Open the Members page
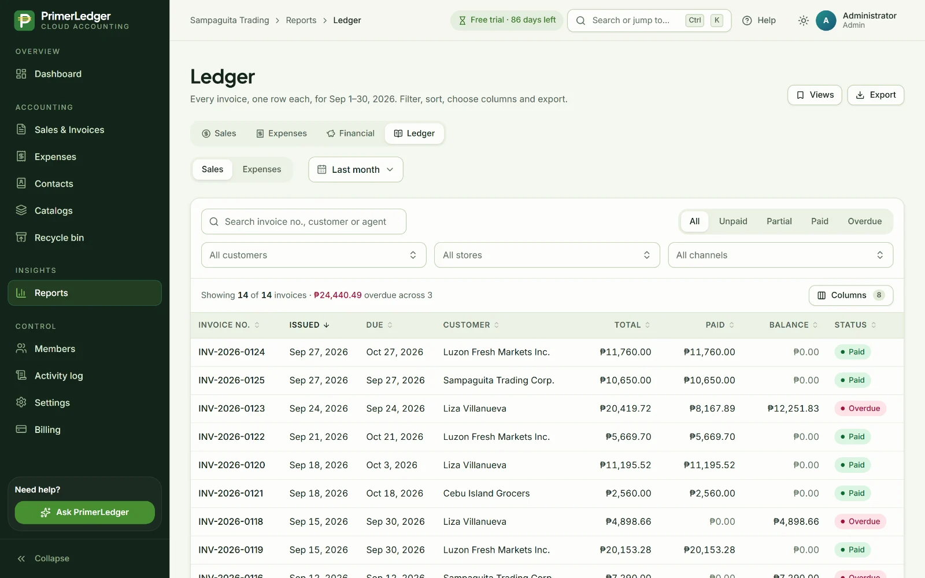 [x=84, y=349]
